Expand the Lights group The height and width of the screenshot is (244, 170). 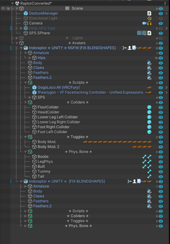17,38
